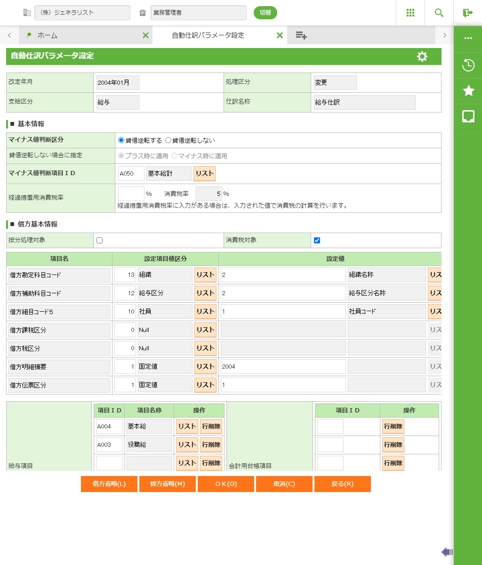The image size is (482, 565).
Task: Open the inbox tray icon in sidebar
Action: pos(468,116)
